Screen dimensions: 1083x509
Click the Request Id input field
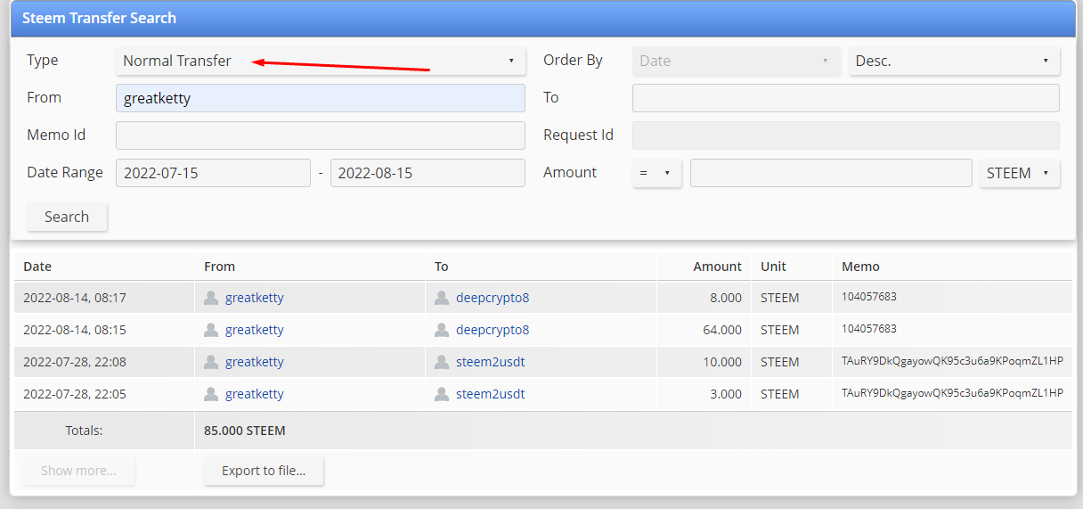[x=846, y=135]
